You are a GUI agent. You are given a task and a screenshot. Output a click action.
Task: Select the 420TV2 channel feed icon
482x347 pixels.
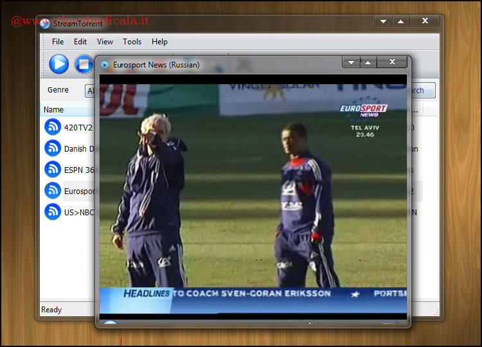coord(53,127)
